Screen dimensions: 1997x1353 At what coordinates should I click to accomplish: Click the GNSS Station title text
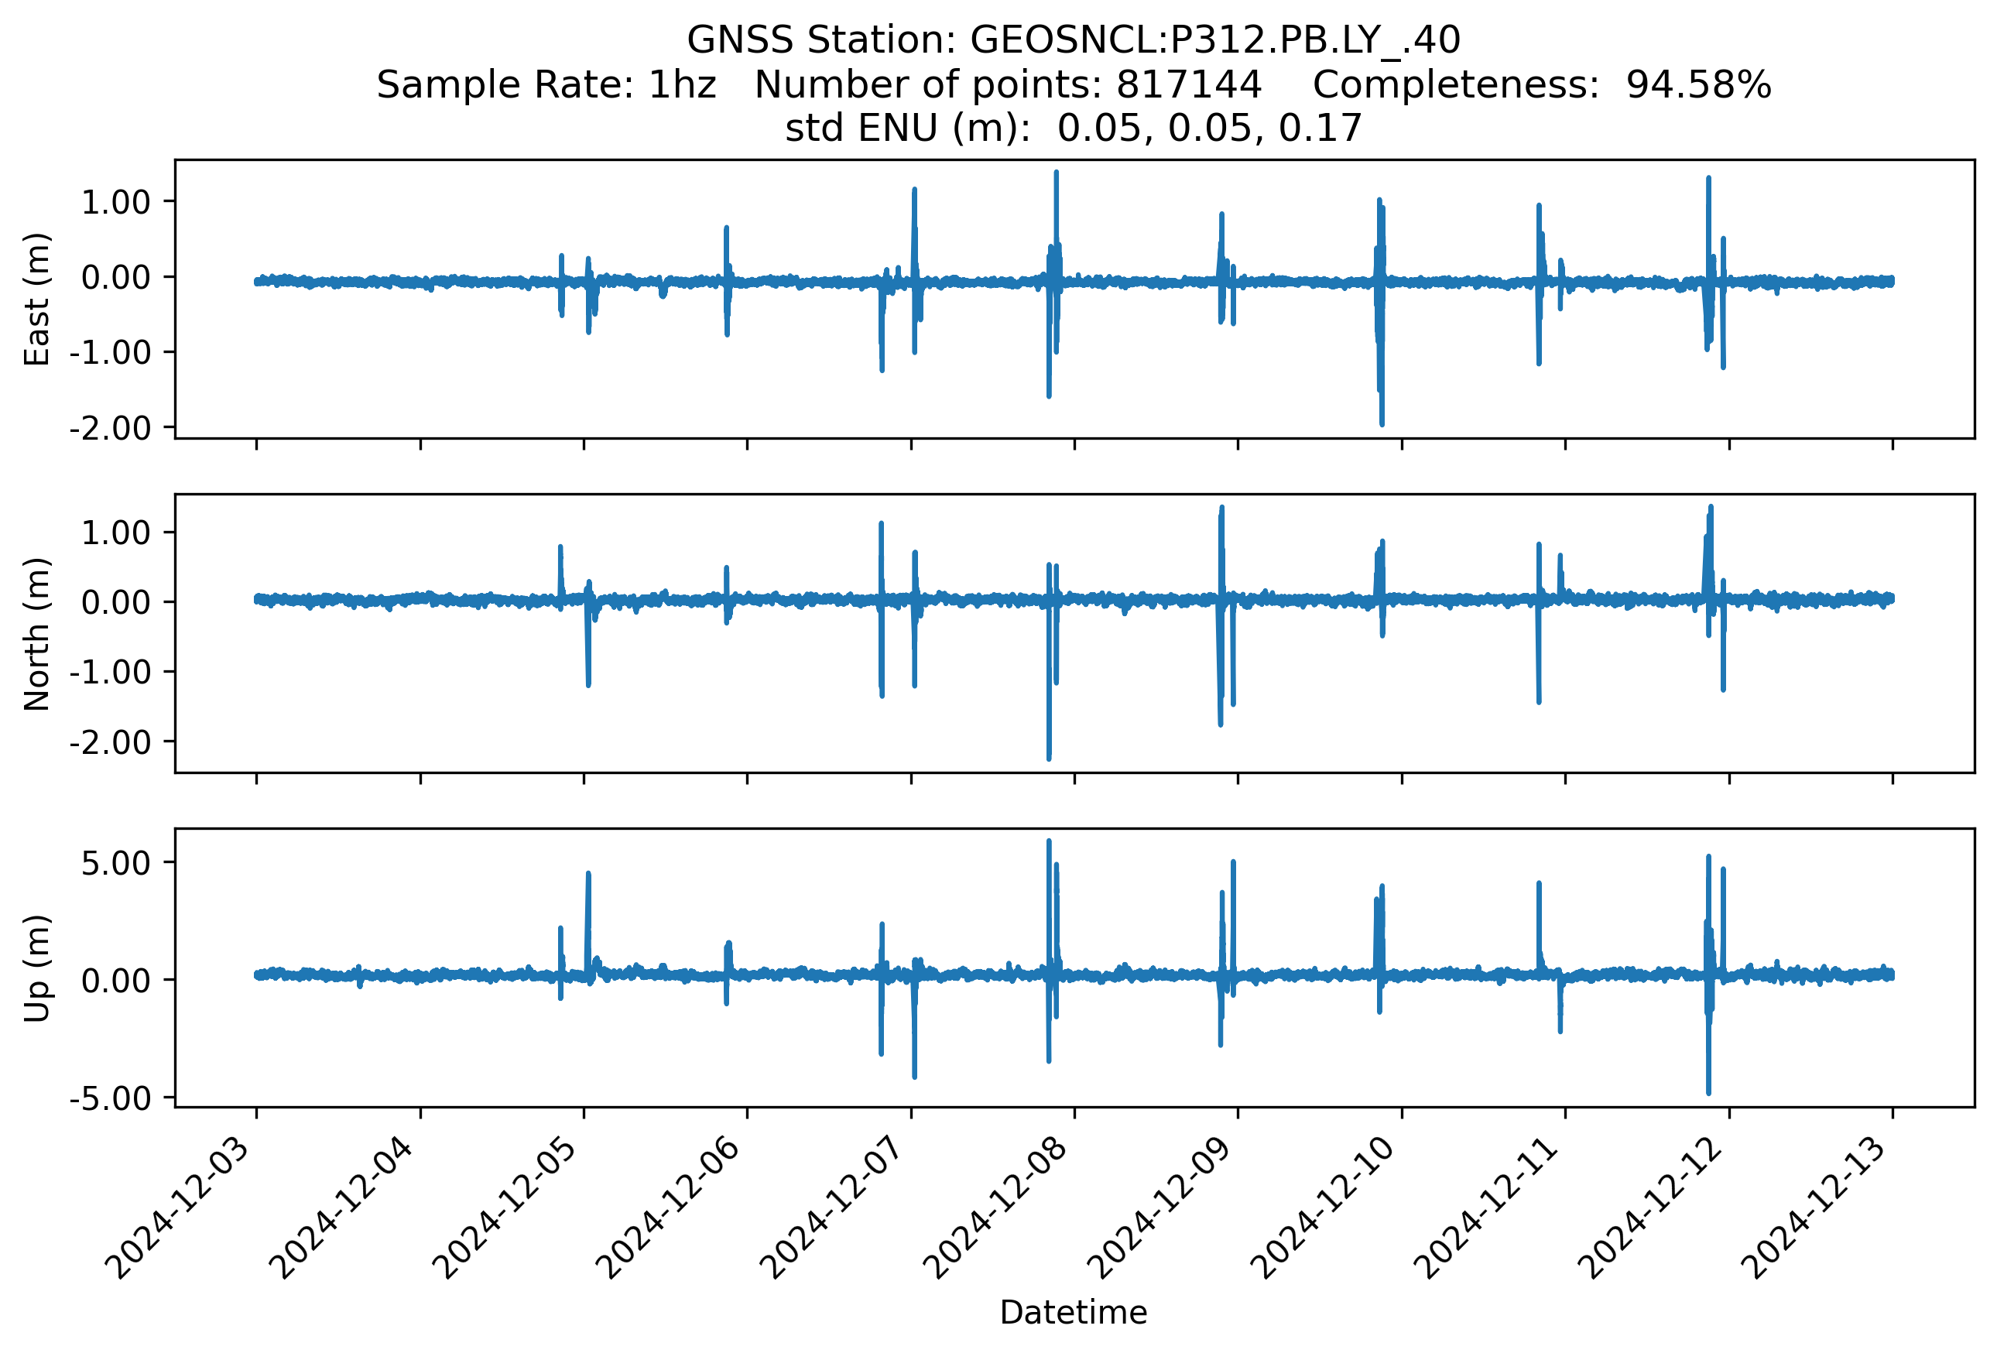[1074, 40]
